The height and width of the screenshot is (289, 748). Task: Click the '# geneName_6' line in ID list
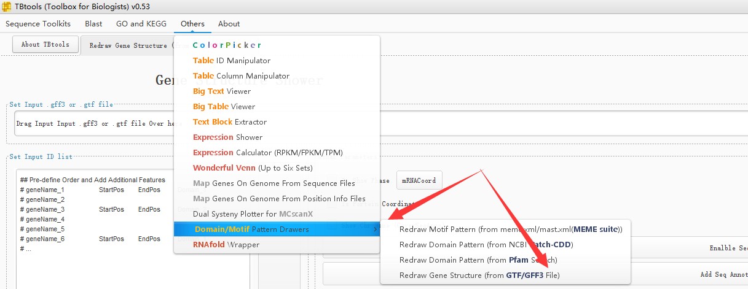coord(42,239)
